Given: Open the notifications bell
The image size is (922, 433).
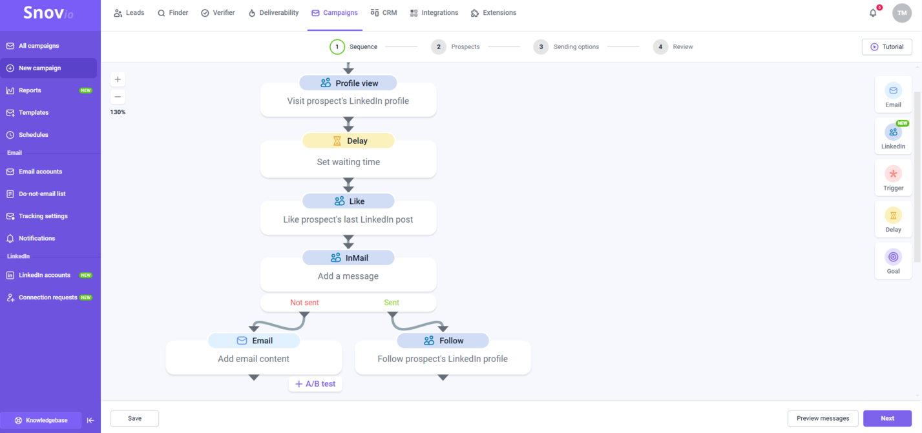Looking at the screenshot, I should point(873,13).
